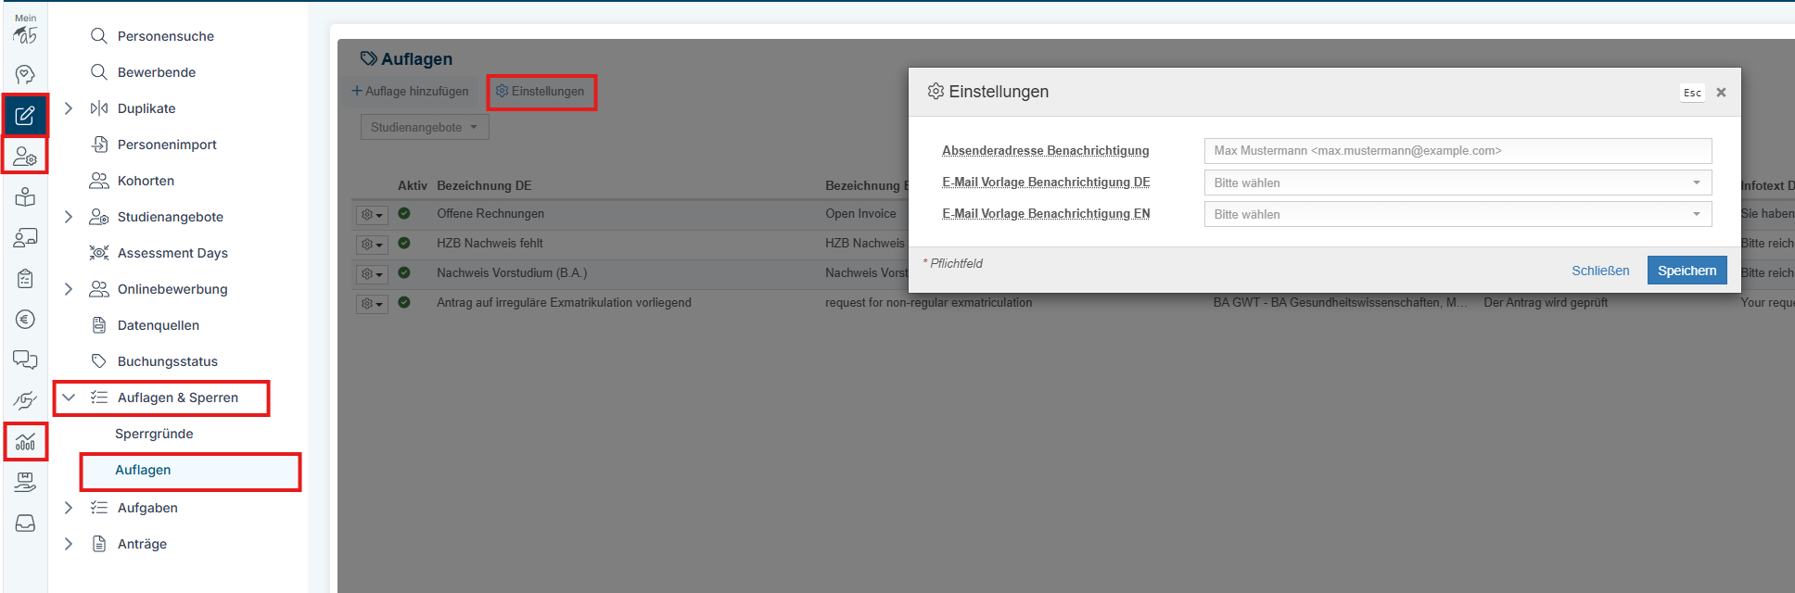Click the inbox tray icon in sidebar
The image size is (1795, 593).
point(25,524)
